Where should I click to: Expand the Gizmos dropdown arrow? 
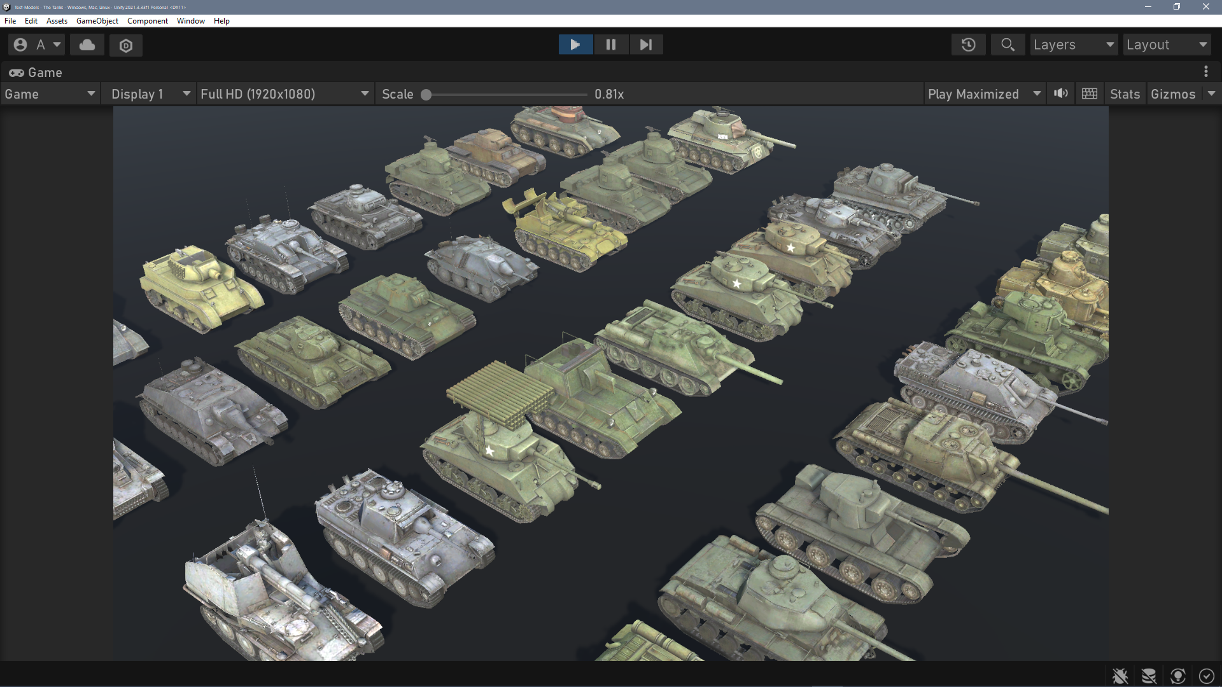[1211, 94]
